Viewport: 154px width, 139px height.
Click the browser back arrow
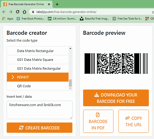4,12
